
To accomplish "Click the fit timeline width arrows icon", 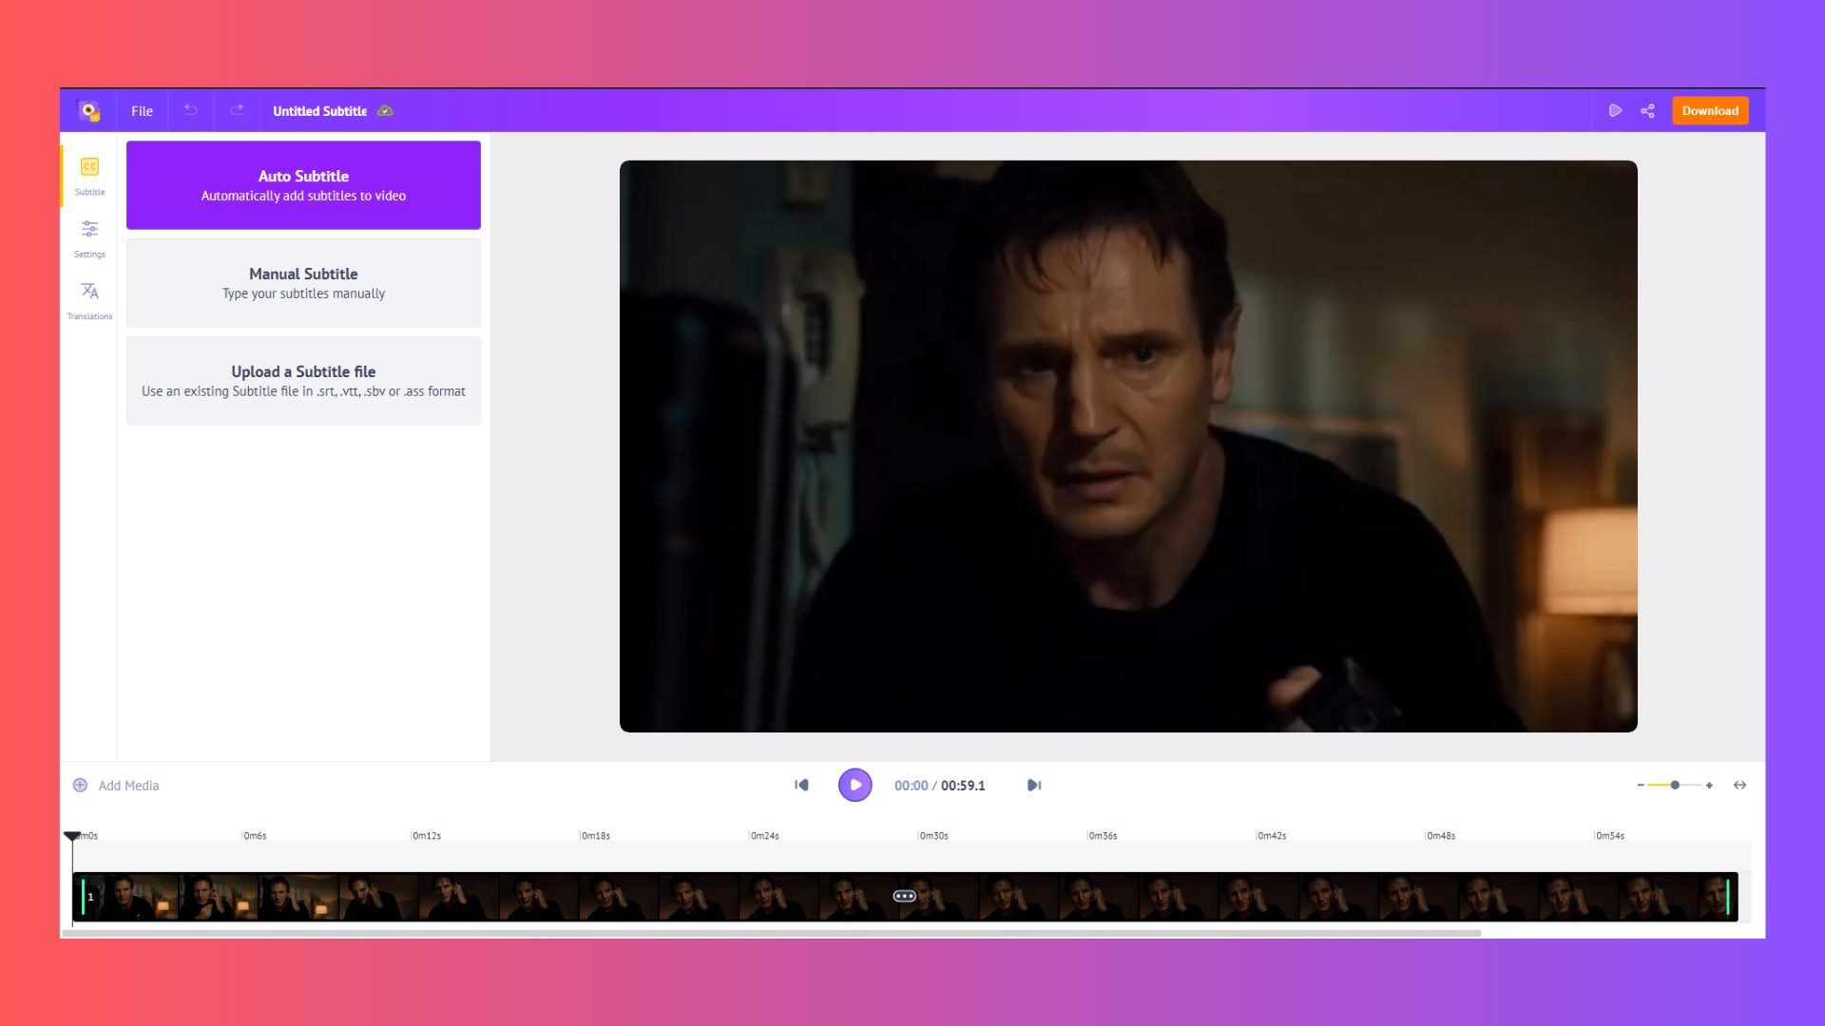I will [1739, 785].
